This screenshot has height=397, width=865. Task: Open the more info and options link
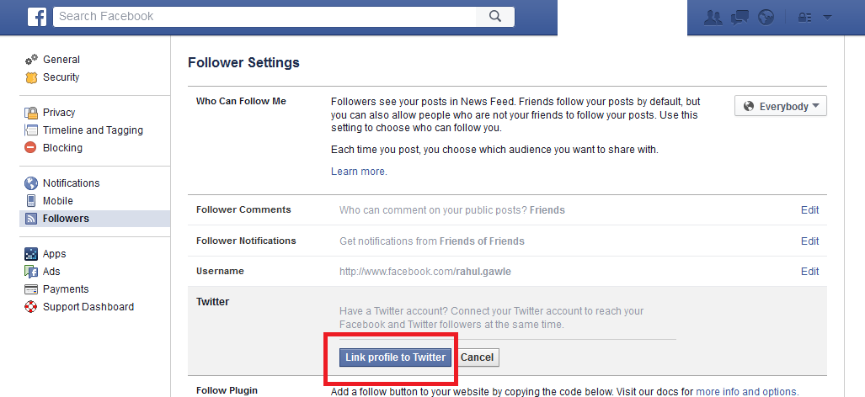[x=746, y=392]
